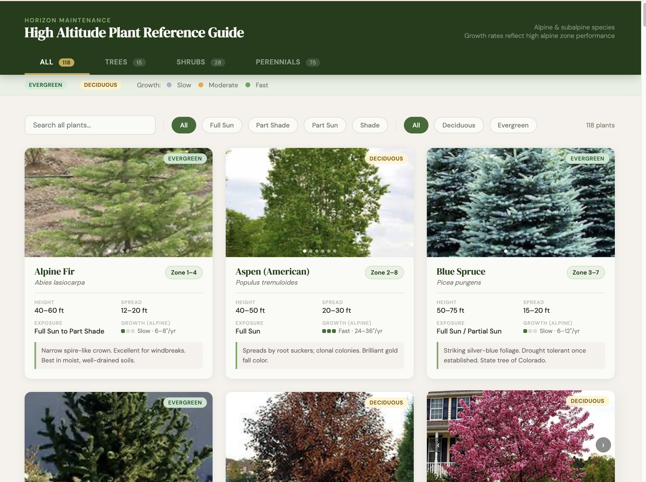Click the Slow growth blue legend dot
The width and height of the screenshot is (646, 482).
[x=169, y=85]
